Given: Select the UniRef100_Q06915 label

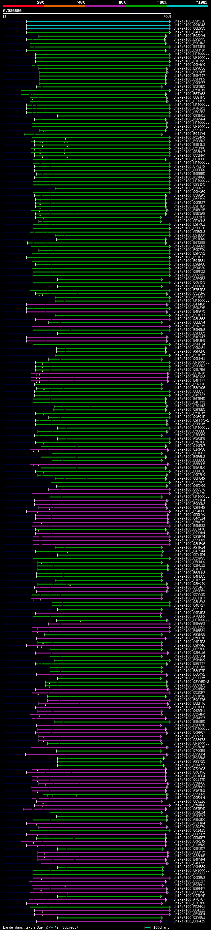Looking at the screenshot, I should [189, 417].
